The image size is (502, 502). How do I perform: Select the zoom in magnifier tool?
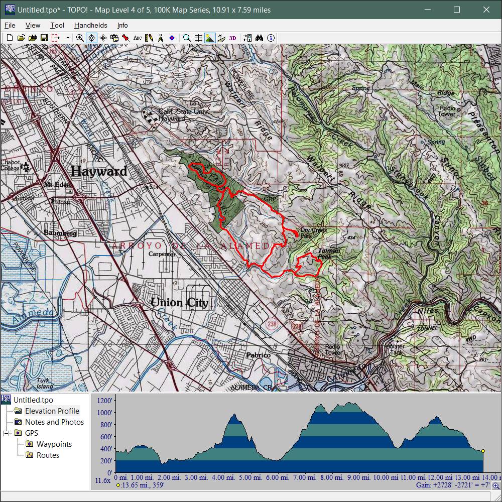[80, 38]
